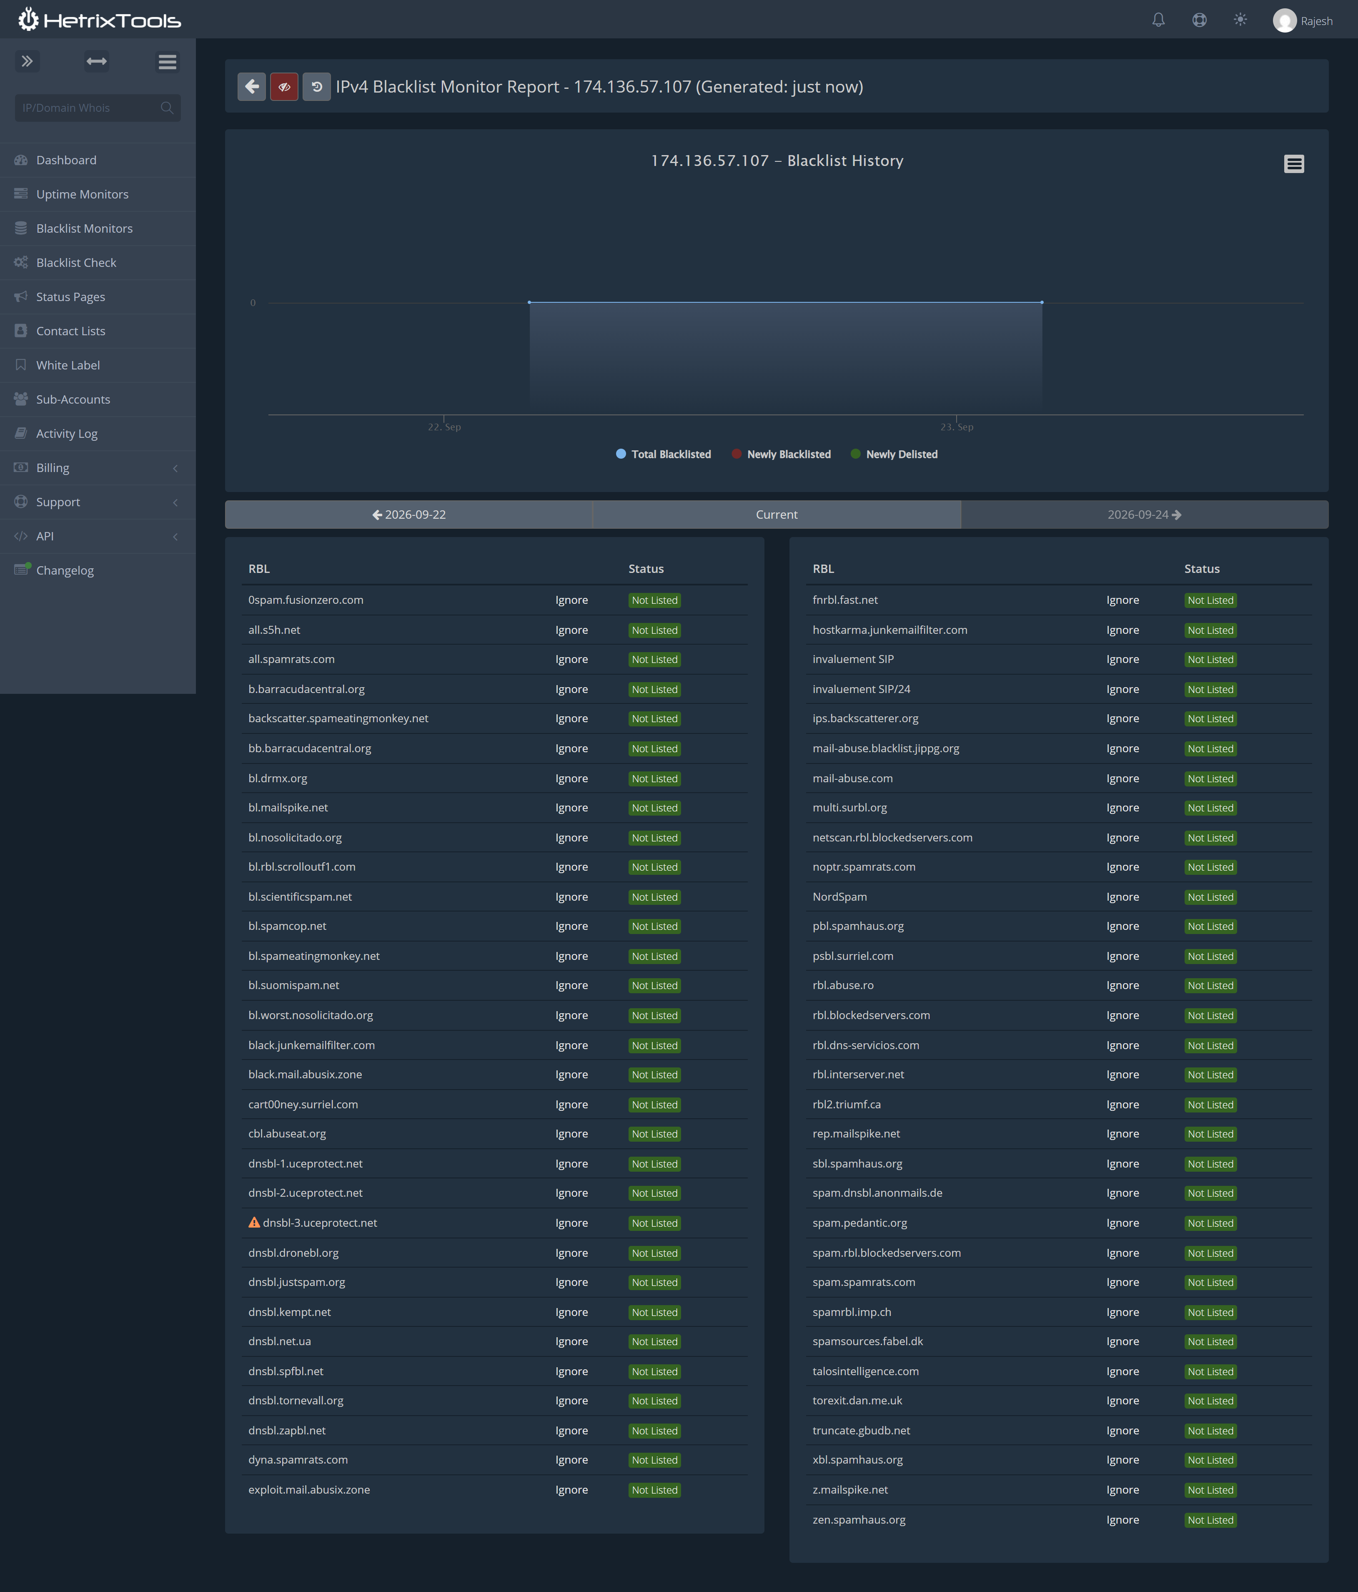The height and width of the screenshot is (1592, 1358).
Task: Open the chart context menu
Action: [x=1293, y=163]
